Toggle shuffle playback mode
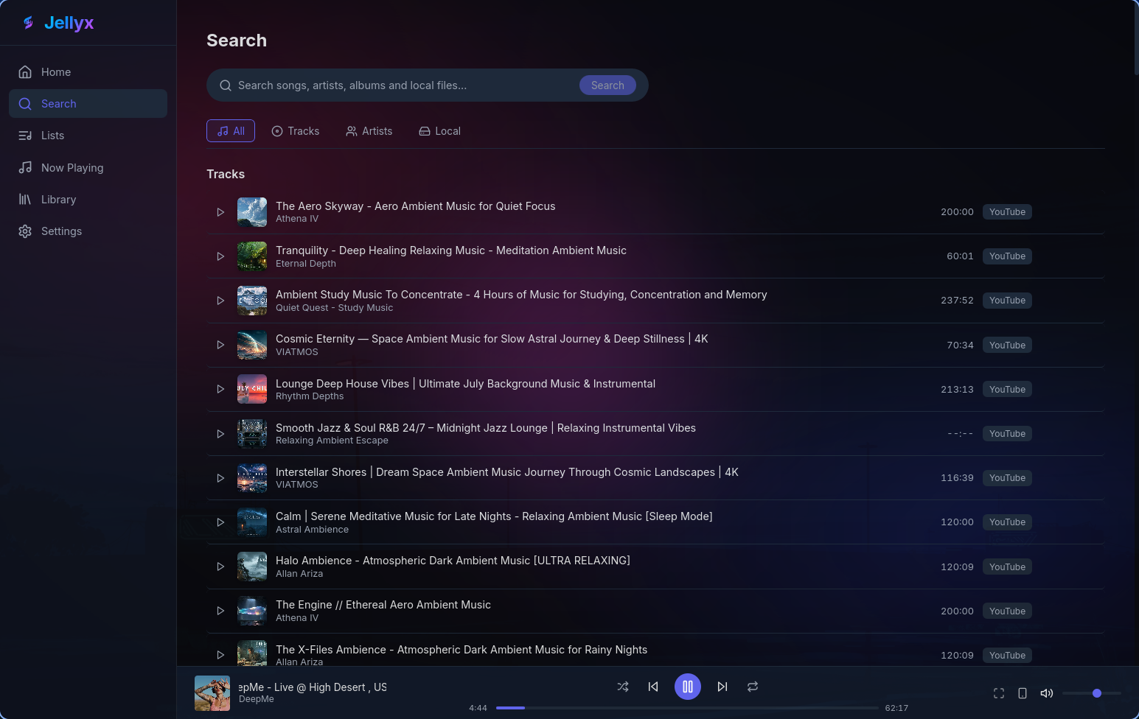Screen dimensions: 1139x719 (x=623, y=687)
